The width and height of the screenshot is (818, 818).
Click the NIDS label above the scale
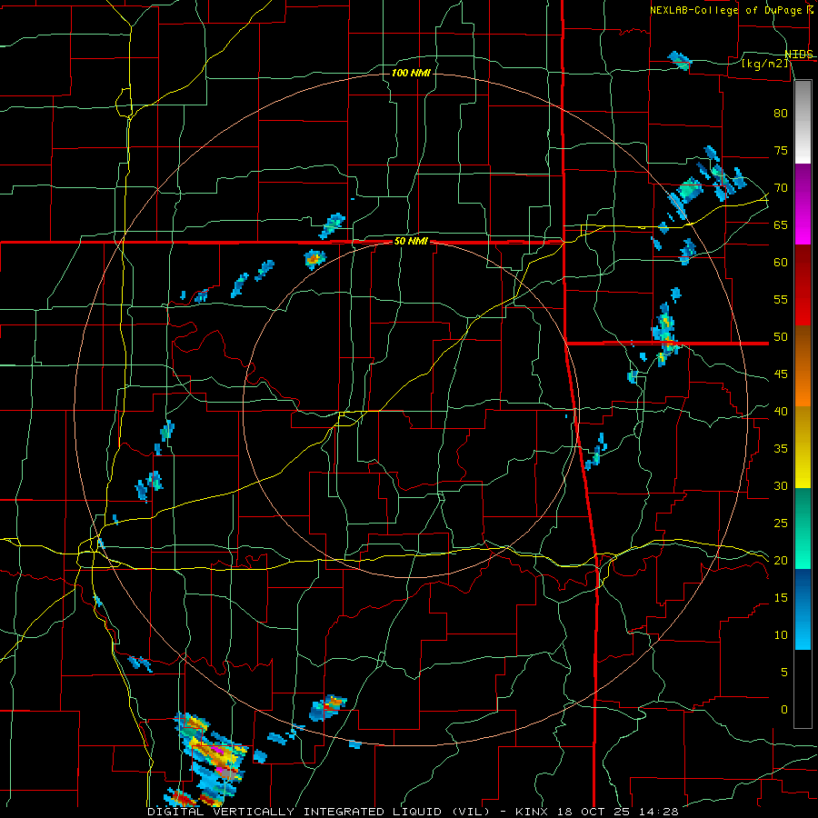(799, 55)
